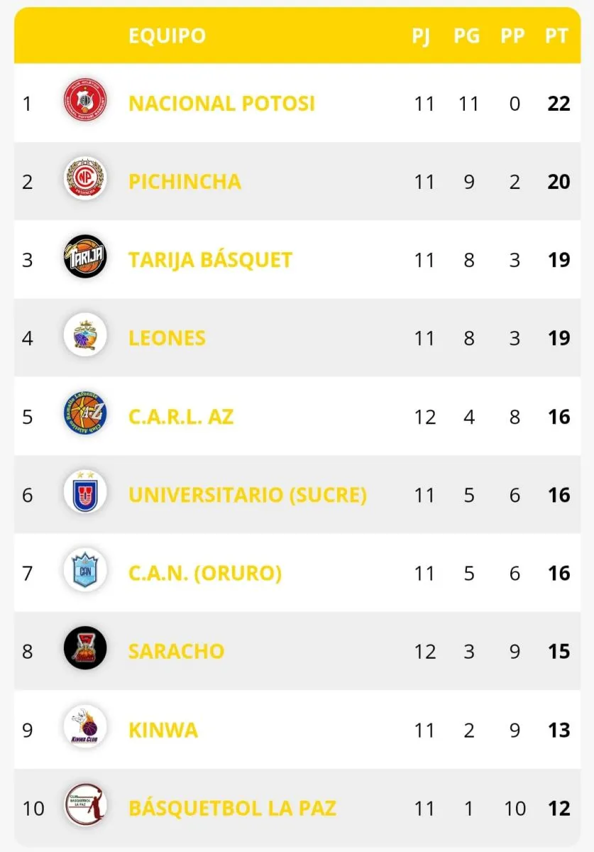Image resolution: width=594 pixels, height=852 pixels.
Task: Open the NACIONAL POTOSI team link
Action: pos(221,104)
